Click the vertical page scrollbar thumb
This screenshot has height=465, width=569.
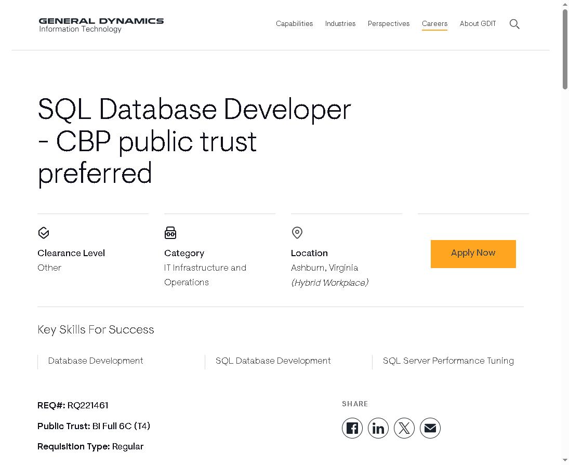[565, 49]
